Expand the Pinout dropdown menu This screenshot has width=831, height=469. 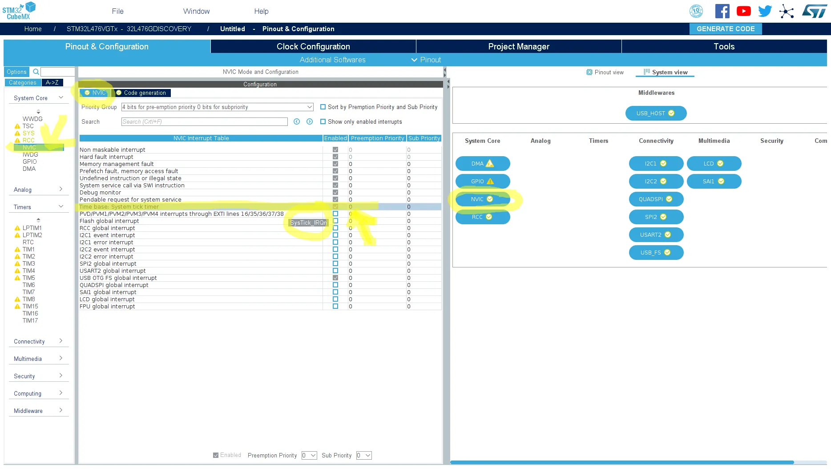(x=426, y=60)
